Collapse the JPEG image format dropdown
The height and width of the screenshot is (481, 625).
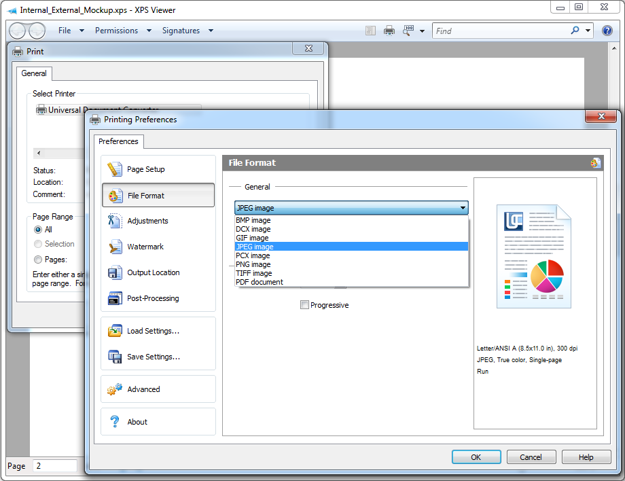(463, 208)
